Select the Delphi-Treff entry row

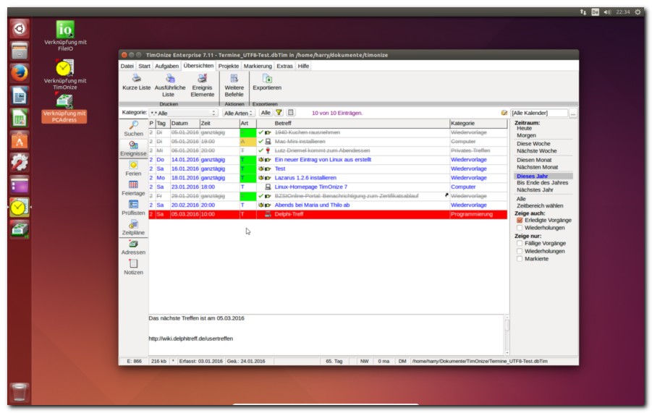click(328, 214)
